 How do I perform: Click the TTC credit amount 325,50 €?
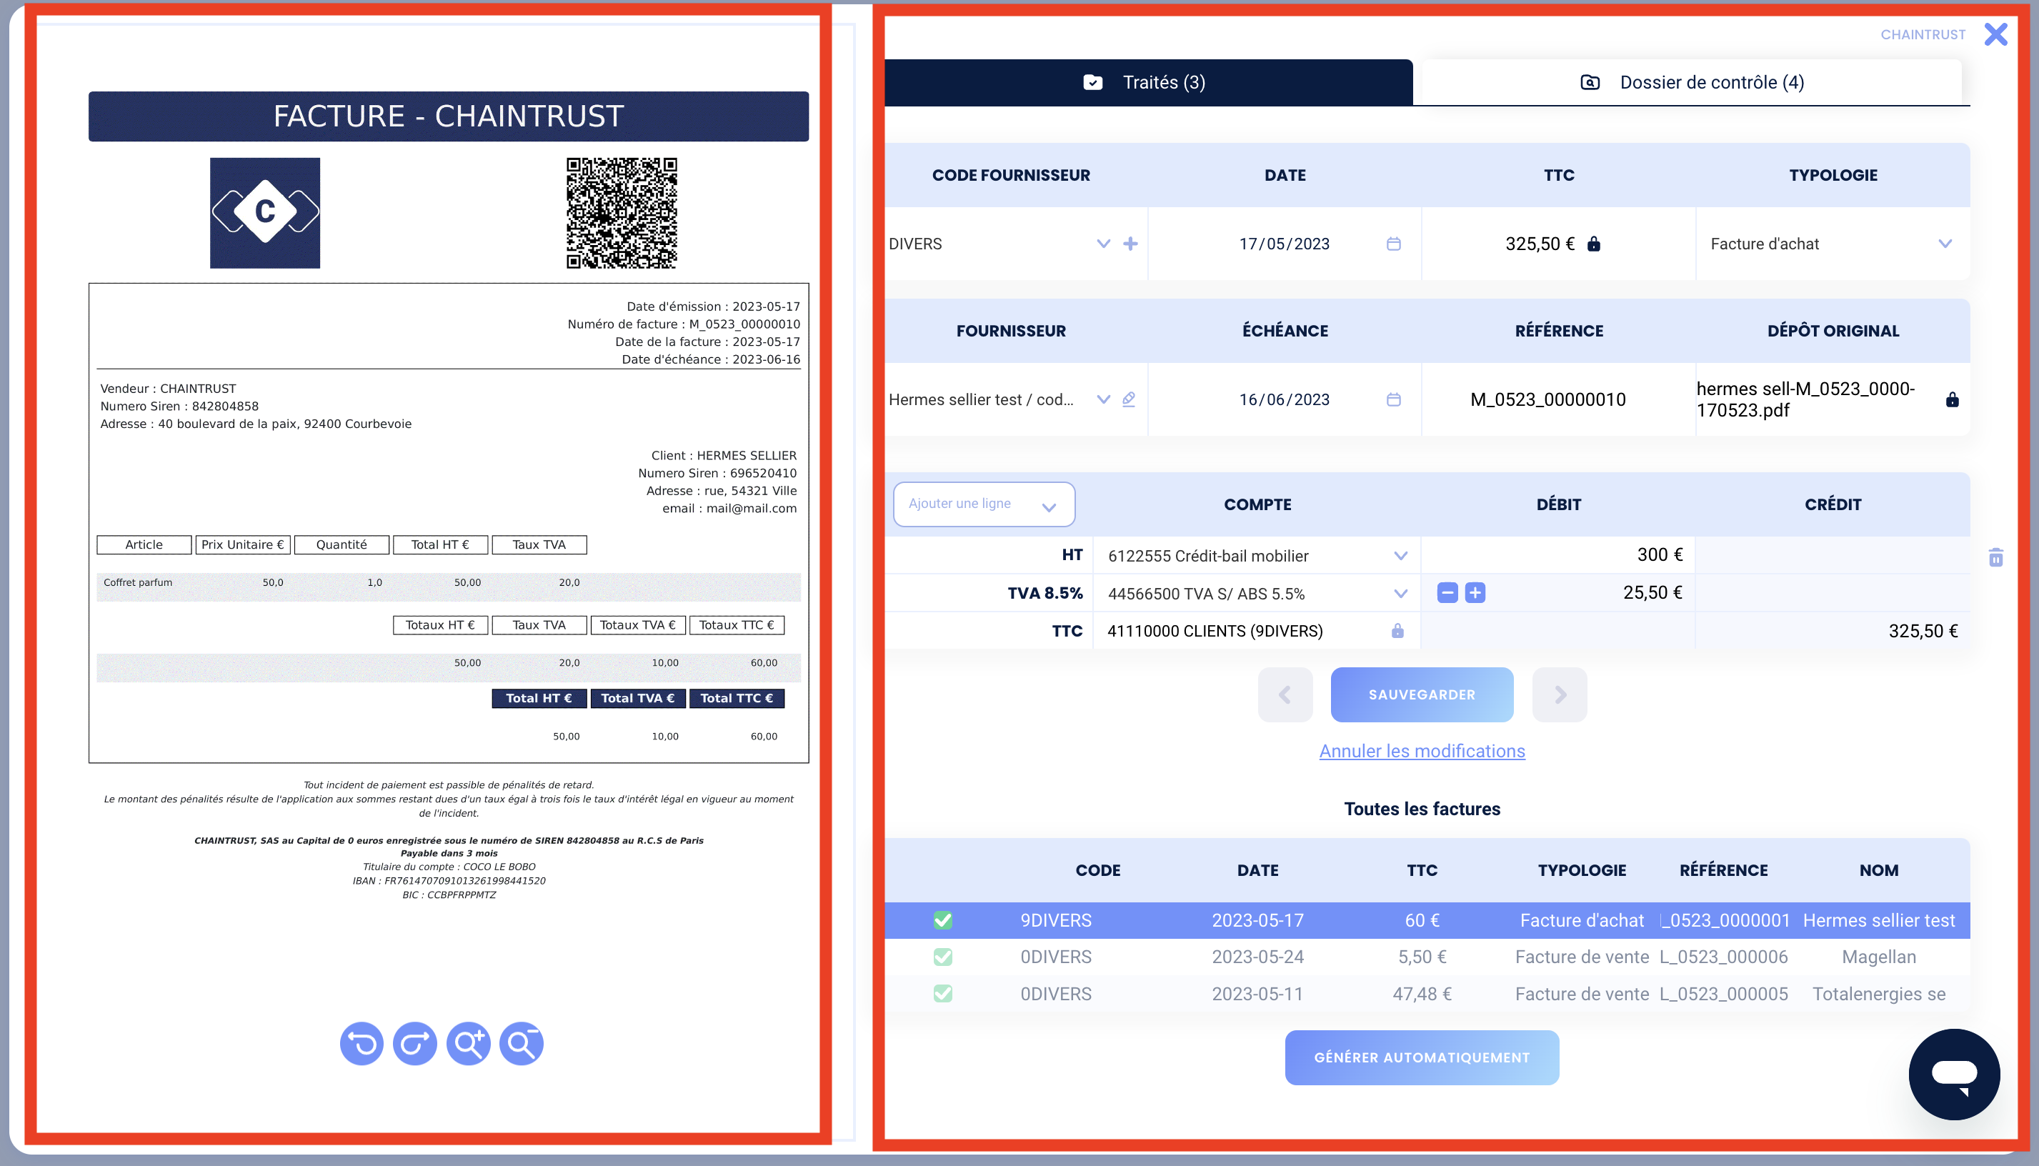coord(1923,631)
